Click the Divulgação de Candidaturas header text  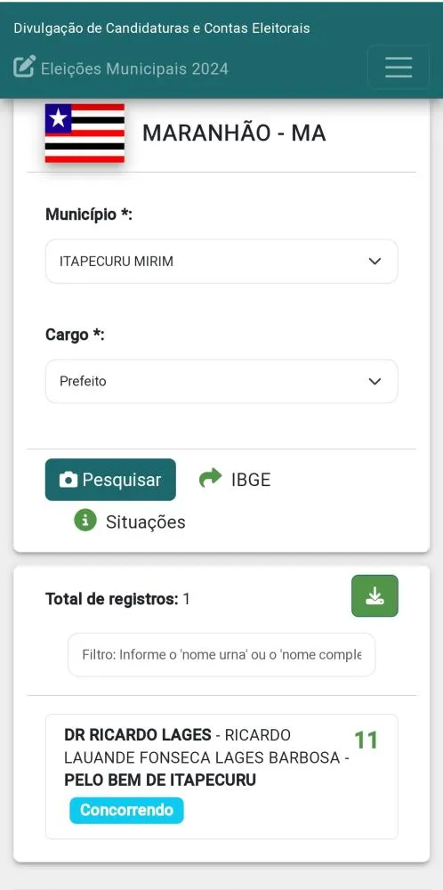pos(162,28)
